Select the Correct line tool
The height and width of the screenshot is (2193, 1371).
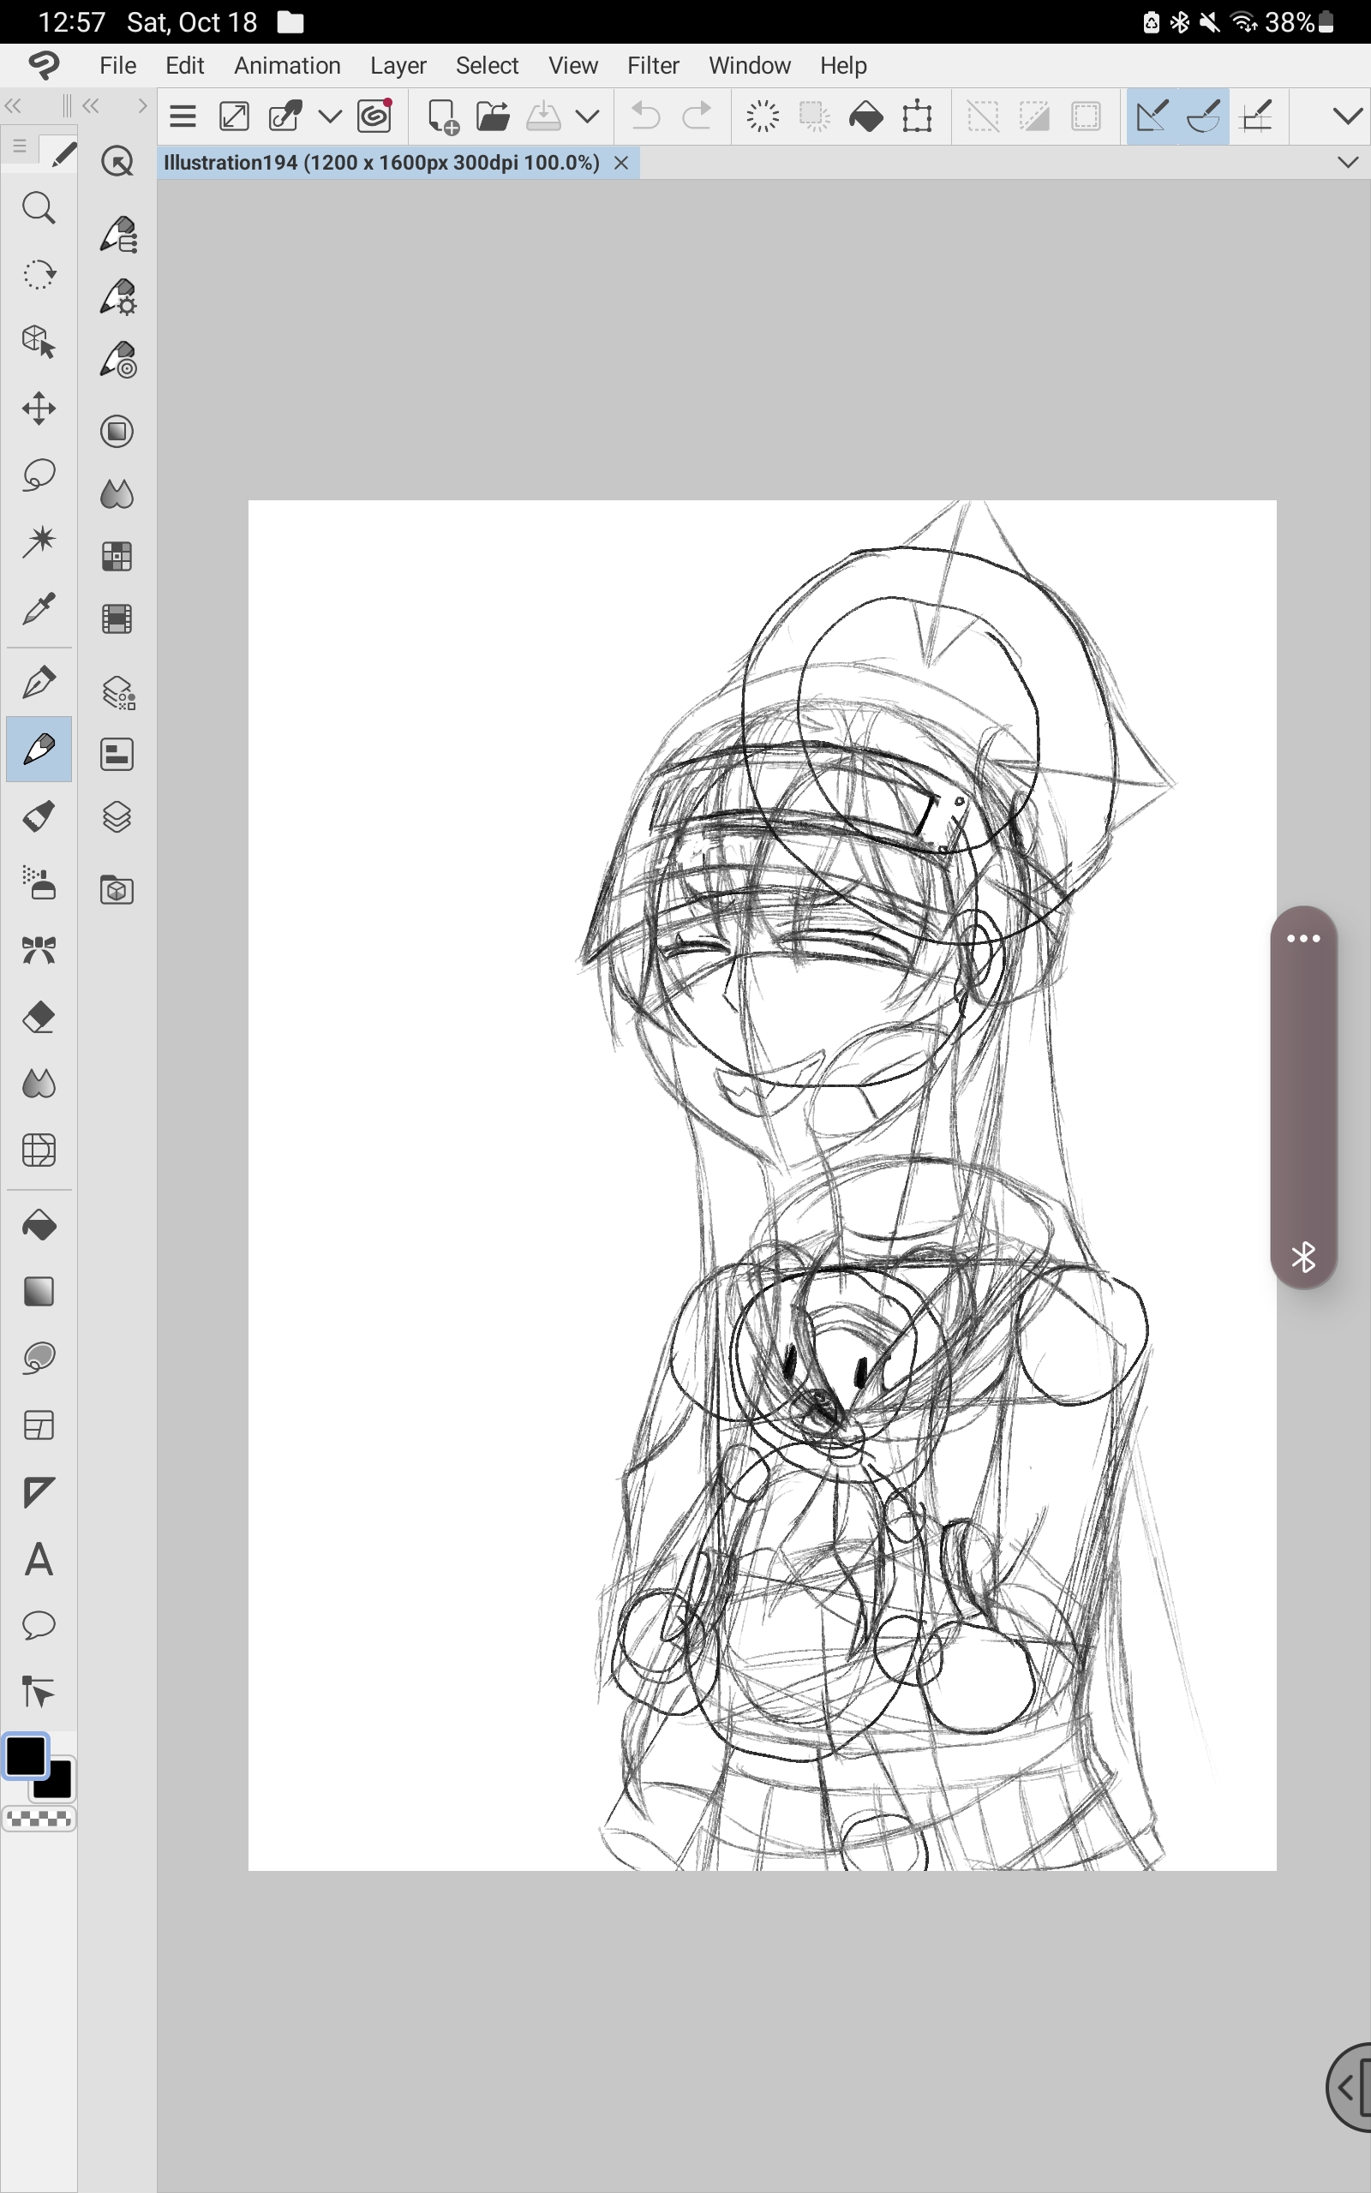click(38, 1692)
